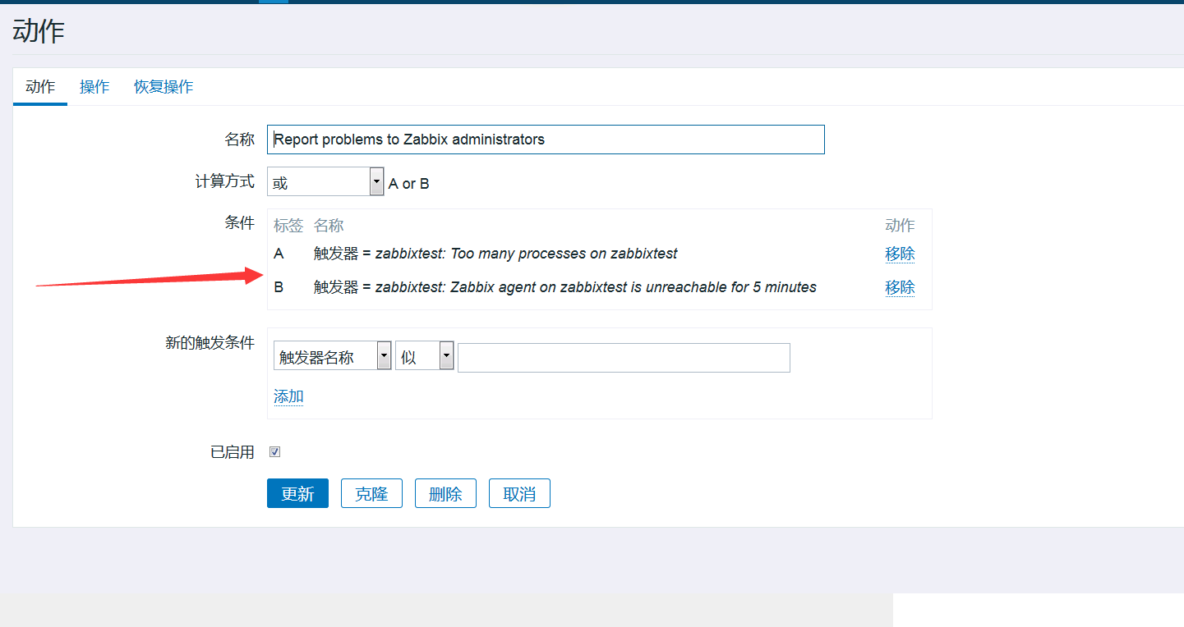1184x627 pixels.
Task: Click the 'Too many processes' condition text
Action: tap(495, 254)
